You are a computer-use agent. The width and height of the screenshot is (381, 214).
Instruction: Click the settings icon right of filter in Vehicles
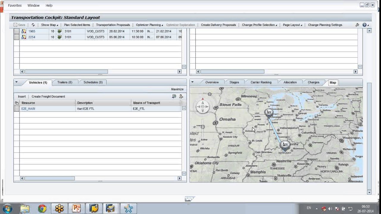pos(181,96)
